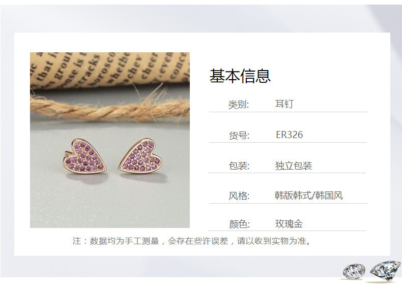Screen dimensions: 402x294
Task: Click the right diamond icon
Action: pos(385,271)
